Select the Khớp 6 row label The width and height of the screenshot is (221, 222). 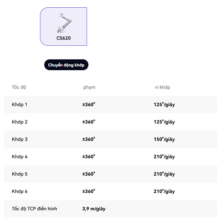pyautogui.click(x=20, y=191)
